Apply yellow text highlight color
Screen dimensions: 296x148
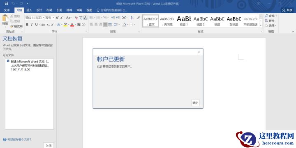click(x=65, y=25)
